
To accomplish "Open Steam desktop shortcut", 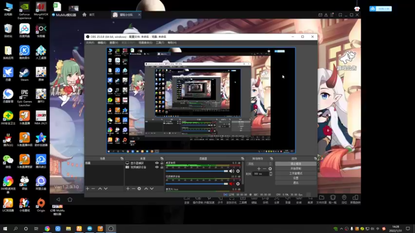I will [24, 75].
